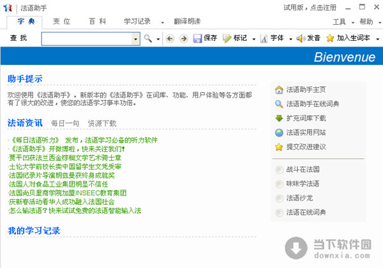Click into the 查找 search input field
Image resolution: width=383 pixels, height=268 pixels.
[x=87, y=39]
